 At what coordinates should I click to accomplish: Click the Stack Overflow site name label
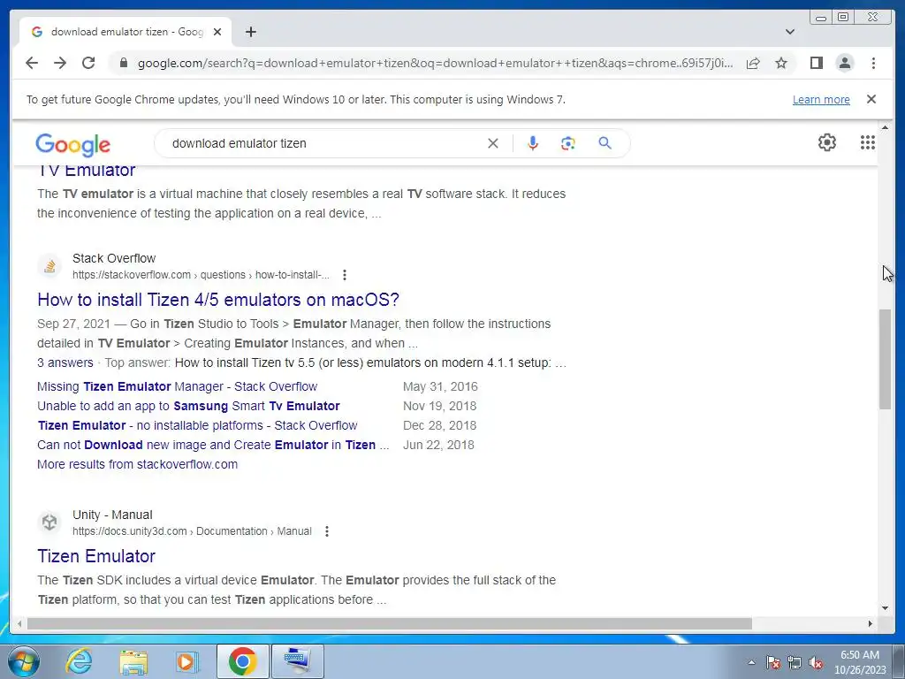[114, 259]
